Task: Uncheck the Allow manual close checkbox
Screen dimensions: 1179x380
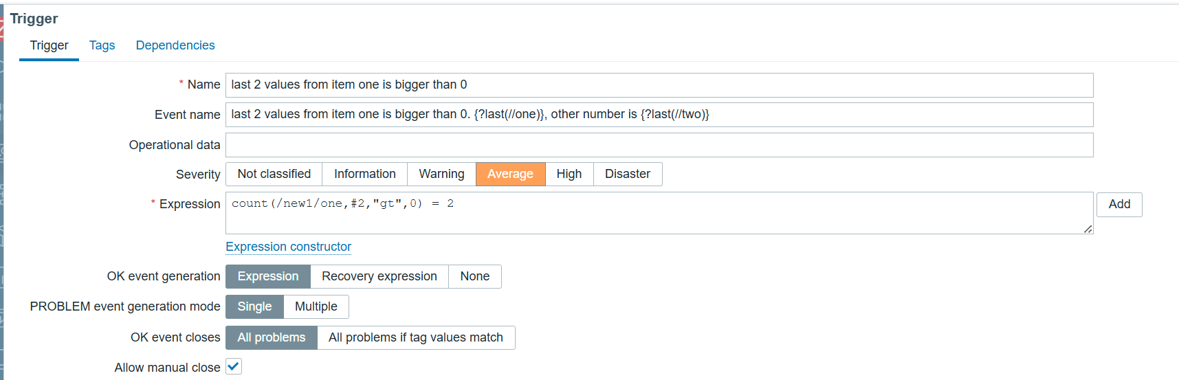Action: point(234,367)
